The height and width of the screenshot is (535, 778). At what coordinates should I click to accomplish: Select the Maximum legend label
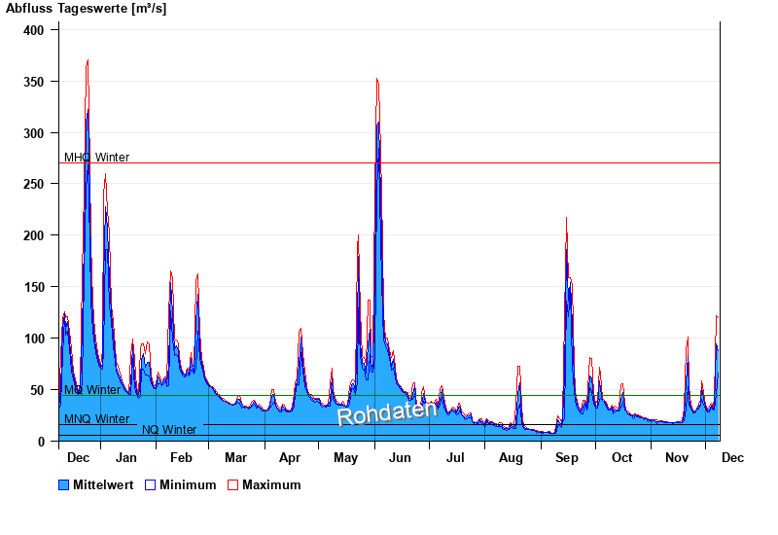[271, 484]
